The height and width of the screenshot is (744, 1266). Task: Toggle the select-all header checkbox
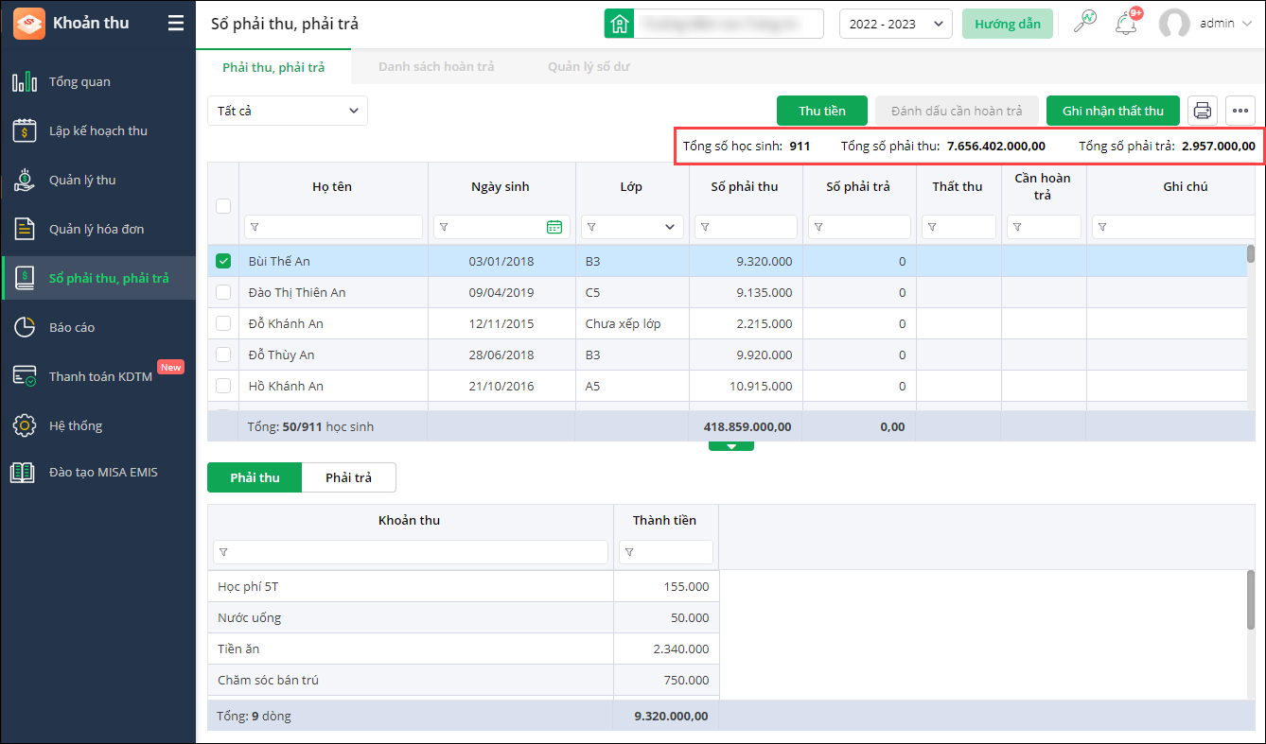point(223,206)
